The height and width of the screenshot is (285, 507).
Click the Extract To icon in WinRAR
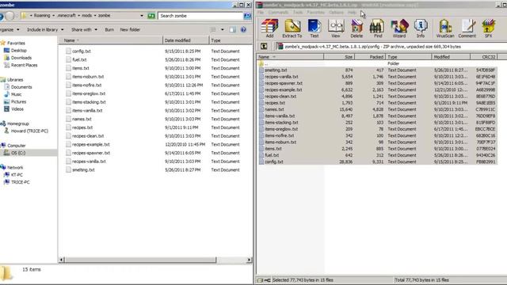click(x=292, y=28)
